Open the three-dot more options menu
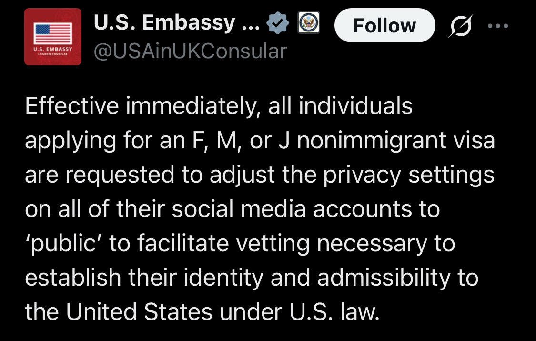The height and width of the screenshot is (341, 536). pyautogui.click(x=498, y=26)
